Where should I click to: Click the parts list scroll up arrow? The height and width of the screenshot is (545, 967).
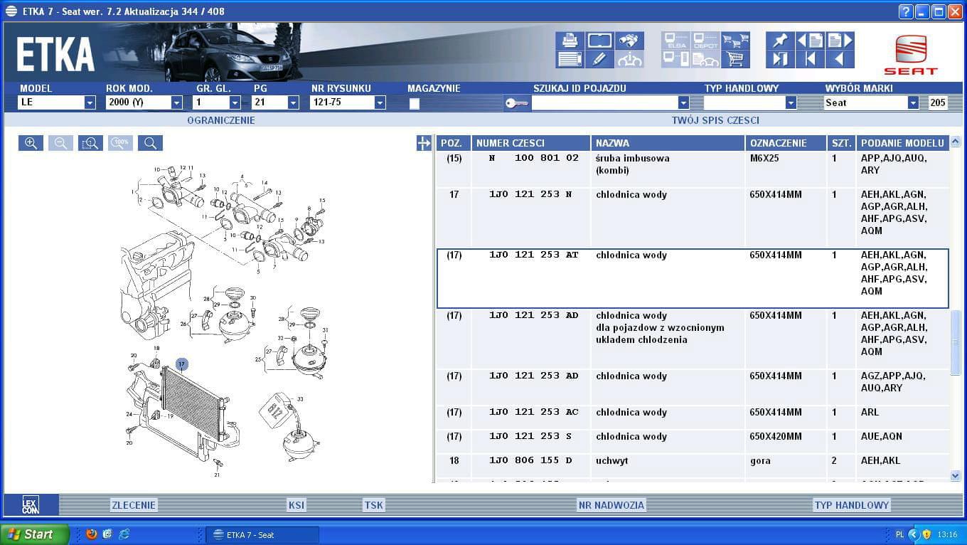click(956, 143)
